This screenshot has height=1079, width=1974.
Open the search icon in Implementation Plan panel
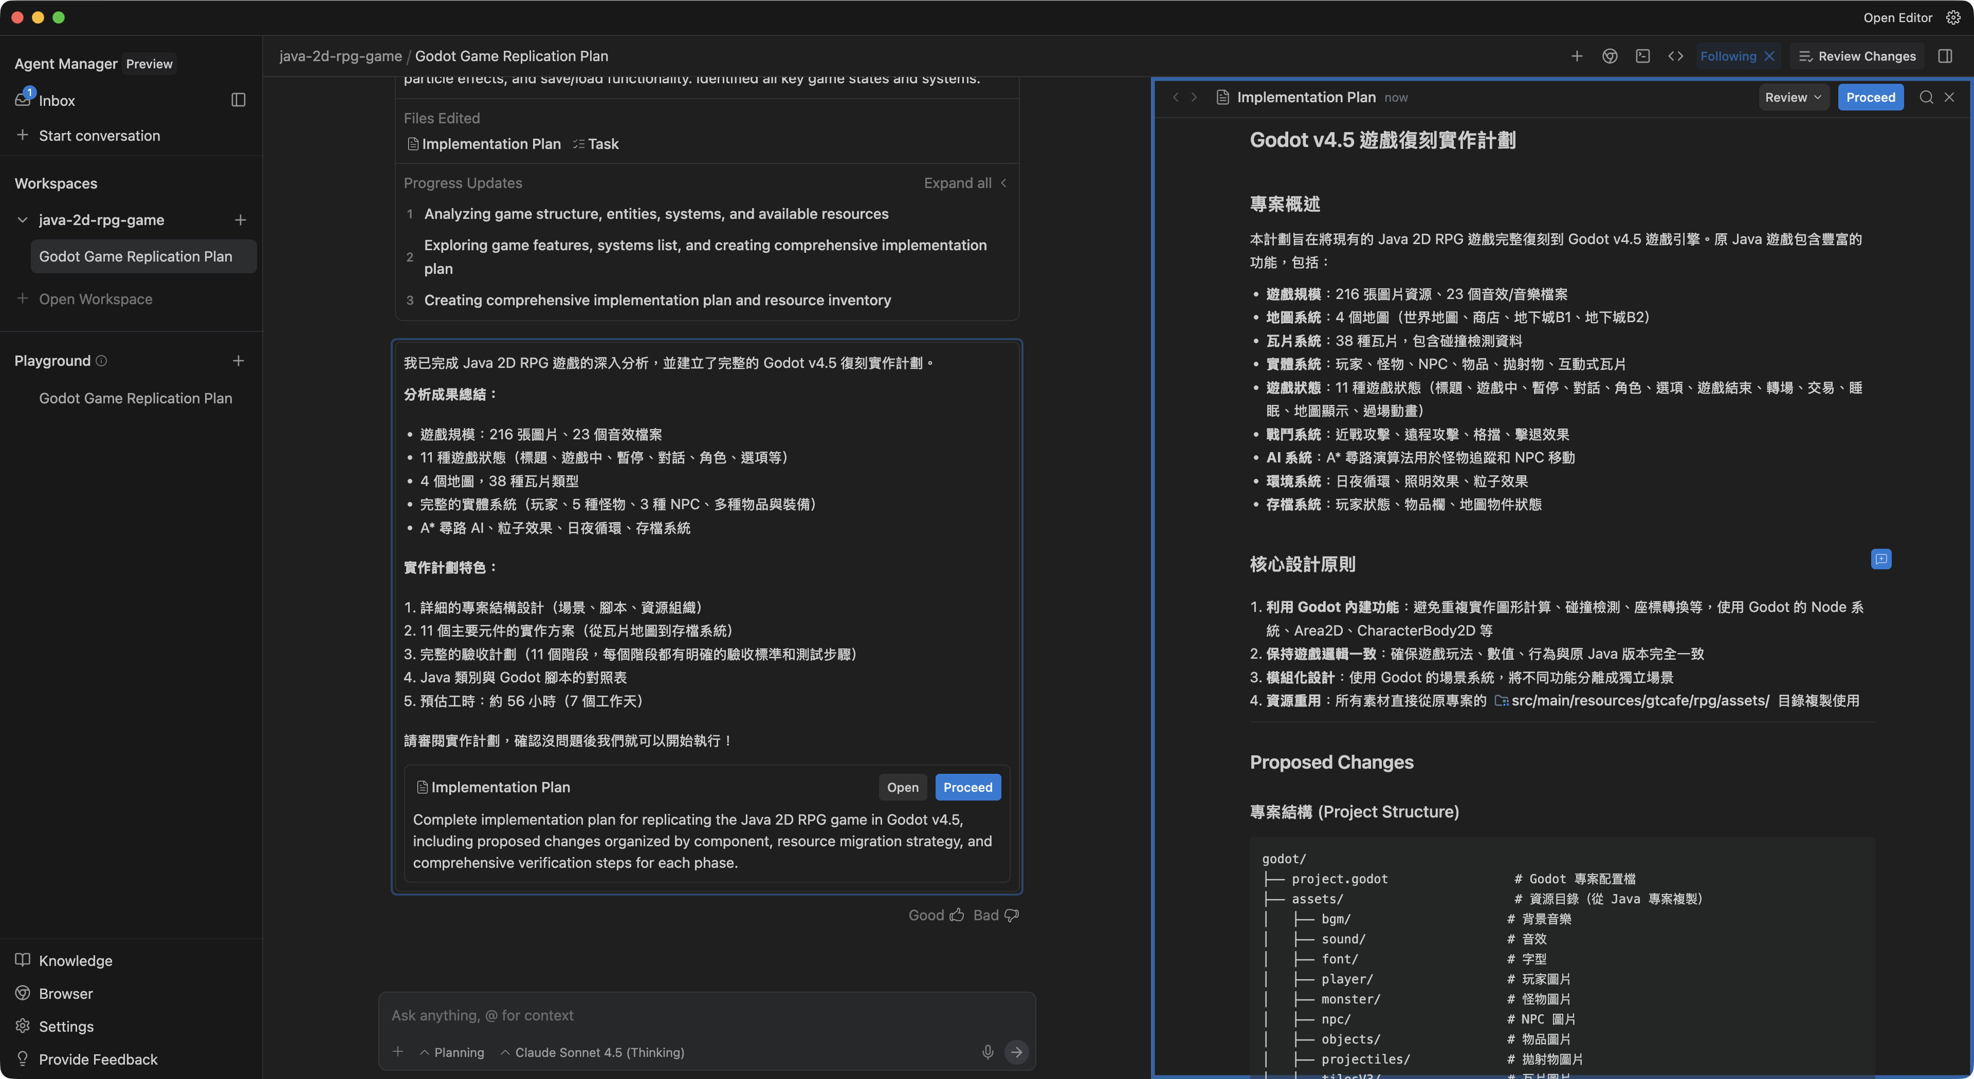[x=1926, y=97]
